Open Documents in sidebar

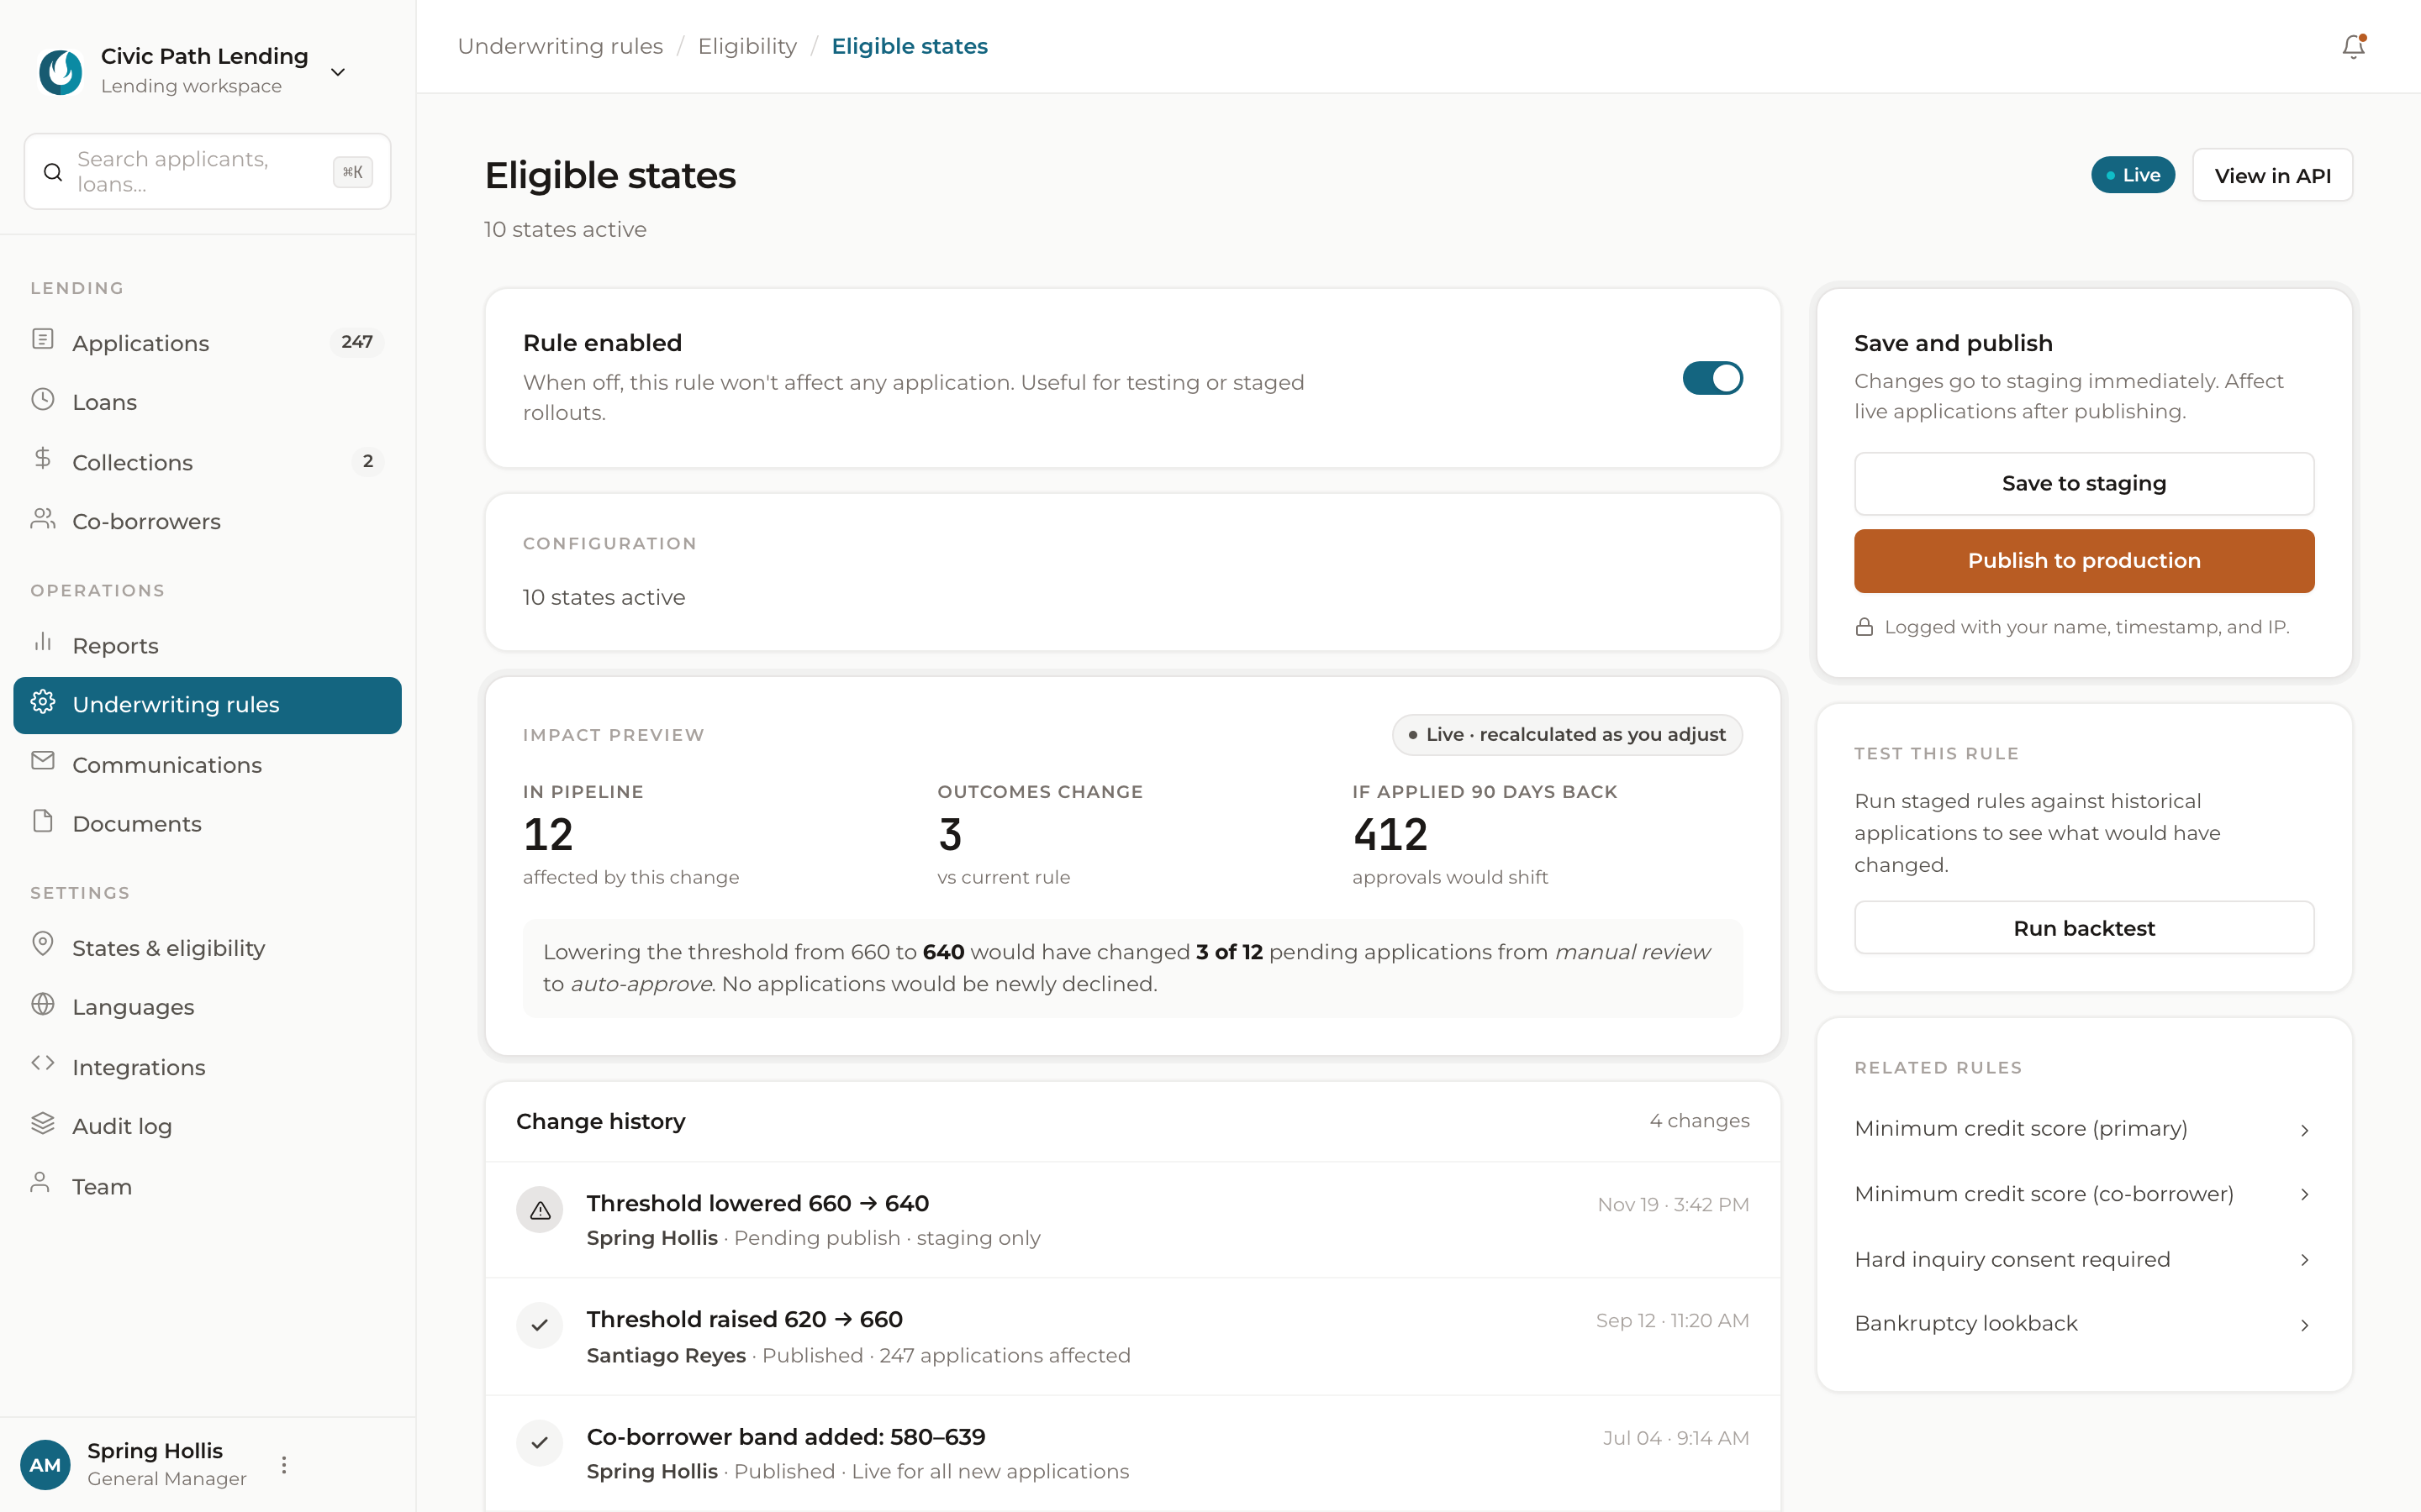point(208,824)
